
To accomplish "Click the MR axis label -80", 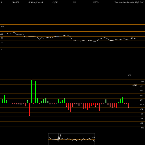I will coord(142,123).
